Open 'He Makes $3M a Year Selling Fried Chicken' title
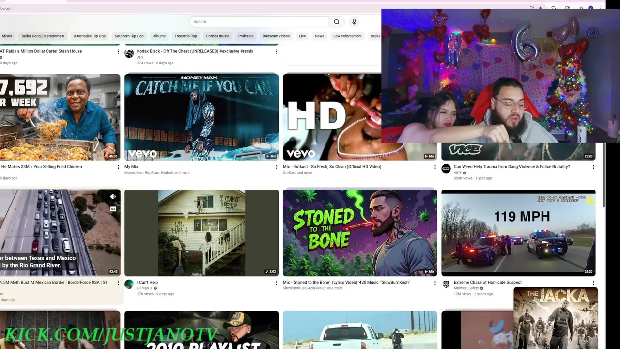This screenshot has width=620, height=349. (42, 167)
